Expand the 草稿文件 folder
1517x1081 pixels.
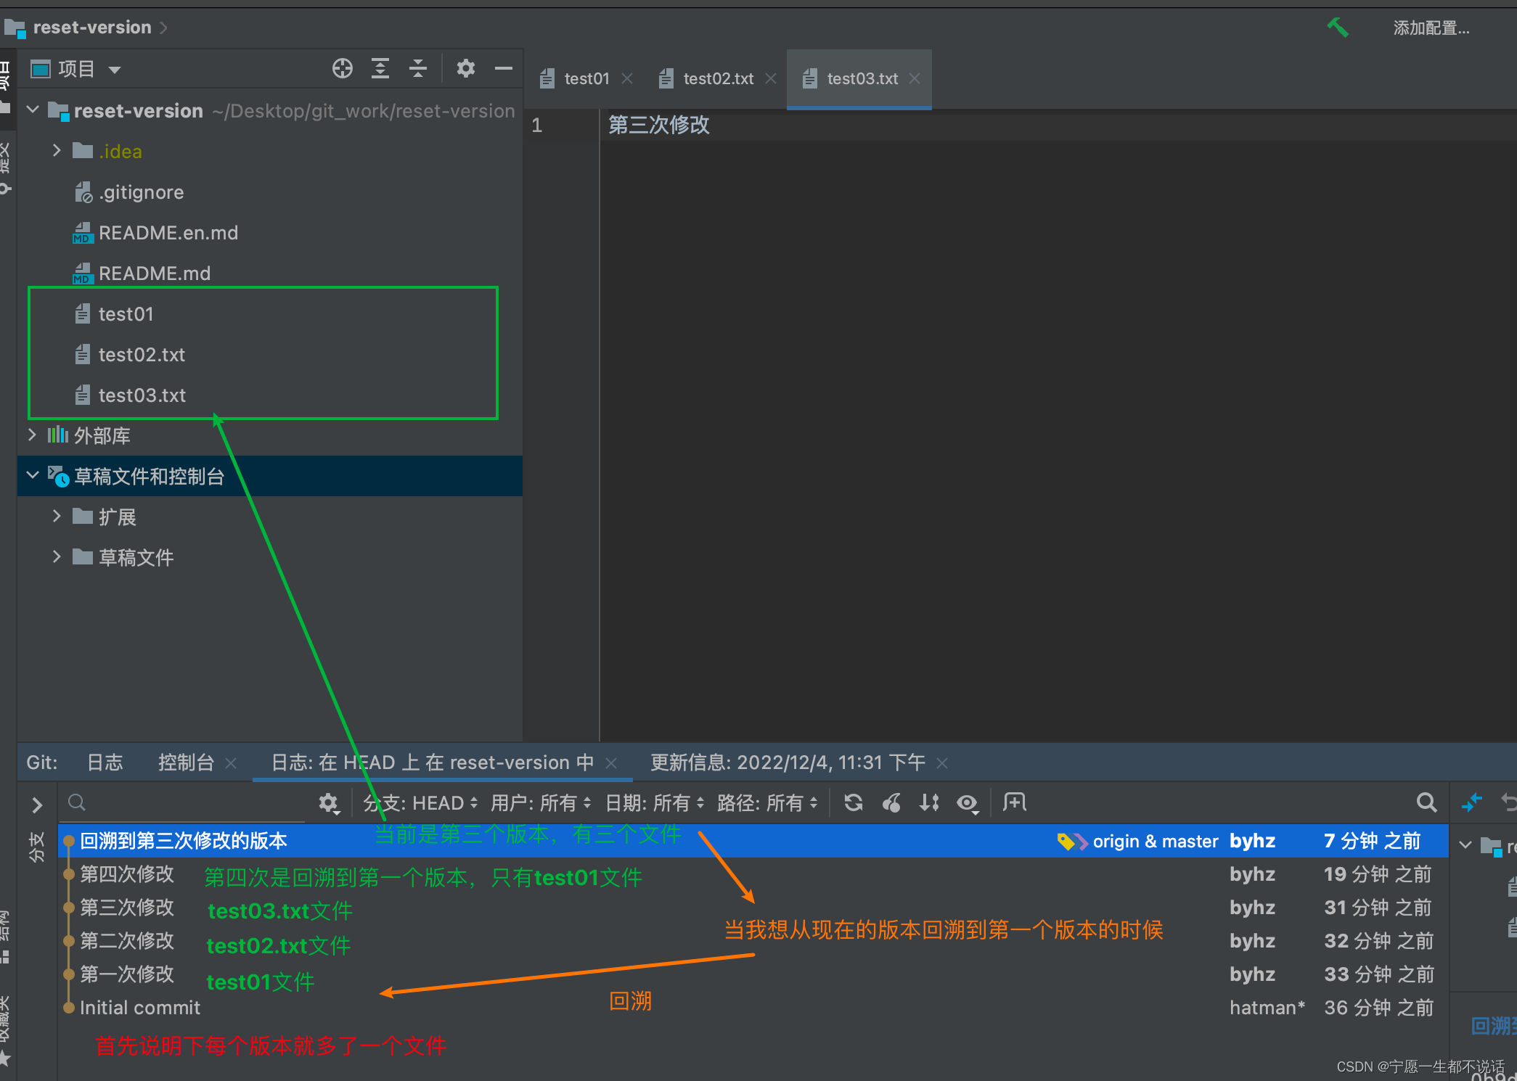coord(57,557)
